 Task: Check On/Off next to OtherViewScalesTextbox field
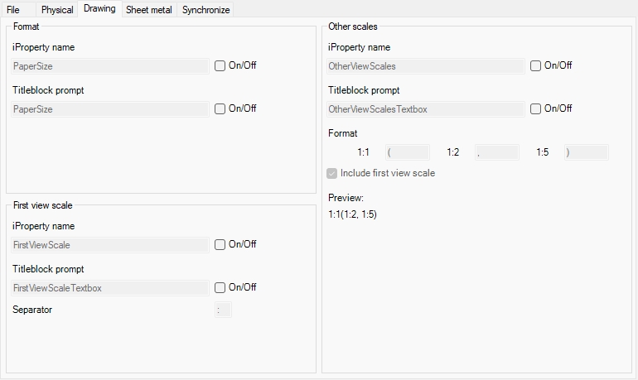coord(536,109)
